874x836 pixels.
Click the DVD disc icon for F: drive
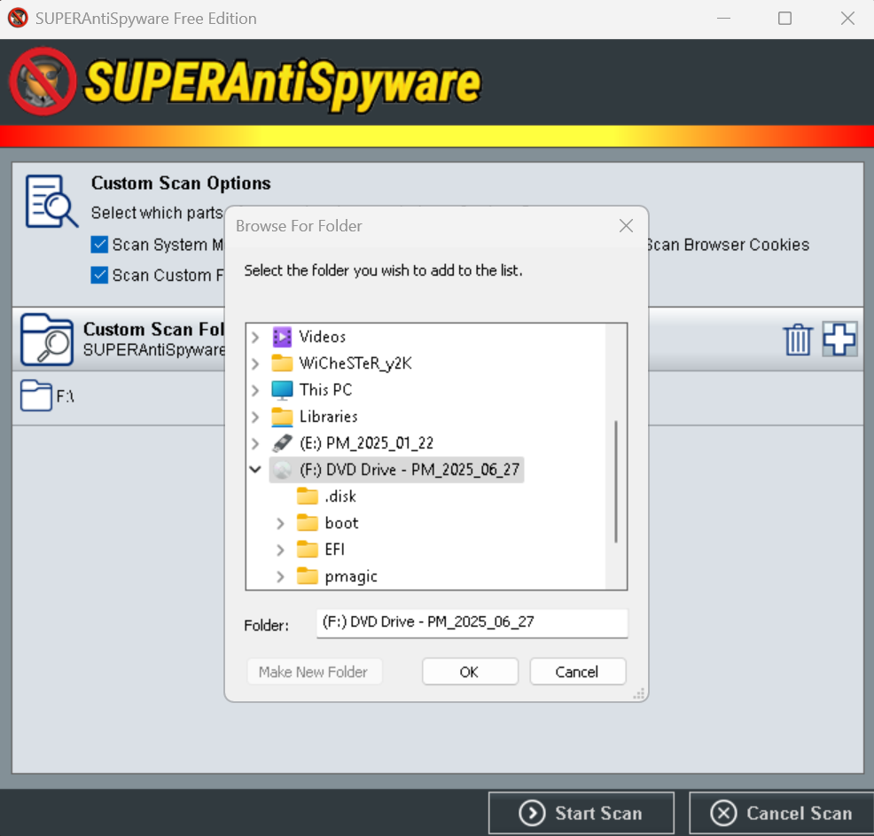pos(282,470)
